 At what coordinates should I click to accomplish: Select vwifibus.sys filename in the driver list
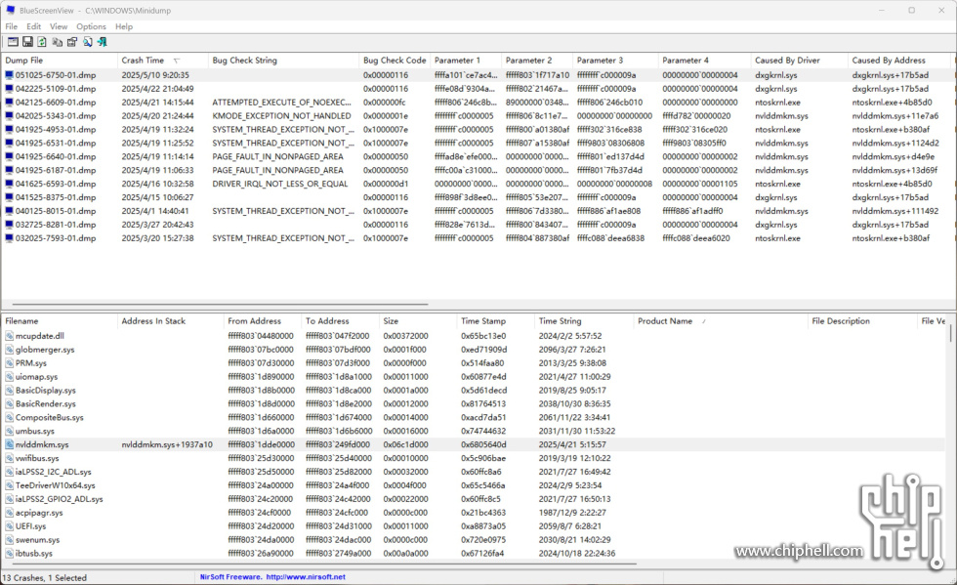click(37, 458)
